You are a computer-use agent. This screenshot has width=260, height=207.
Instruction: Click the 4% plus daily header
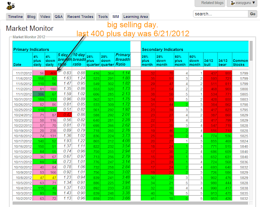39,60
